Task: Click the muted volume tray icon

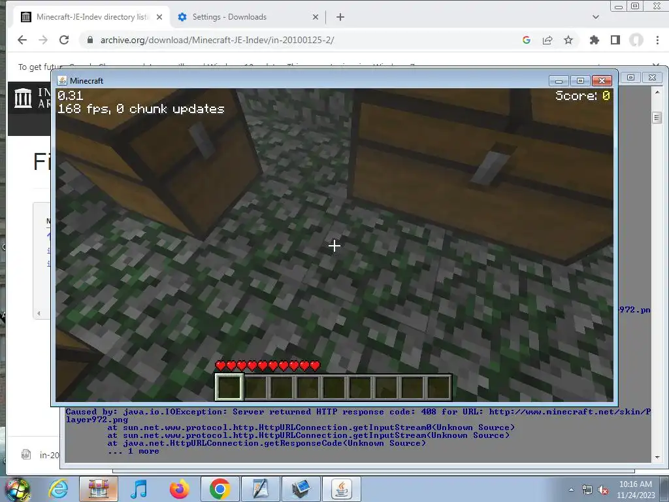Action: pyautogui.click(x=603, y=490)
